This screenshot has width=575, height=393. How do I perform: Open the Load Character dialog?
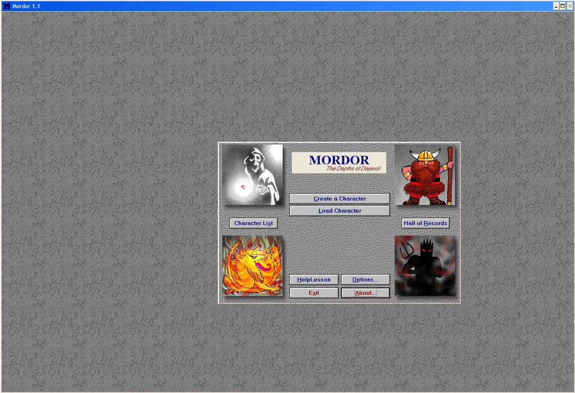(340, 211)
